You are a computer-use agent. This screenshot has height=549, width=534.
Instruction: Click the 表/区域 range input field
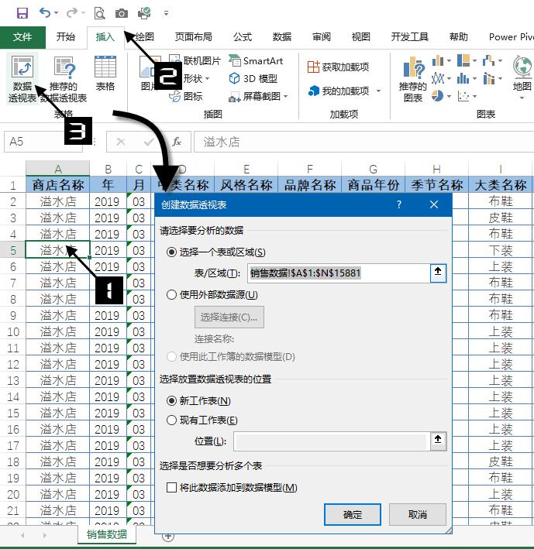coord(339,273)
